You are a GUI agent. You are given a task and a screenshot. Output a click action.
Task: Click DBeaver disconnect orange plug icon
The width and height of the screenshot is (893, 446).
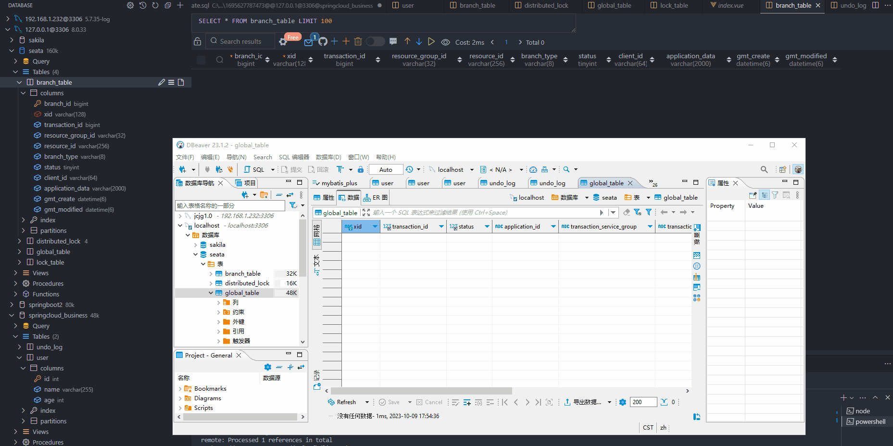point(230,169)
